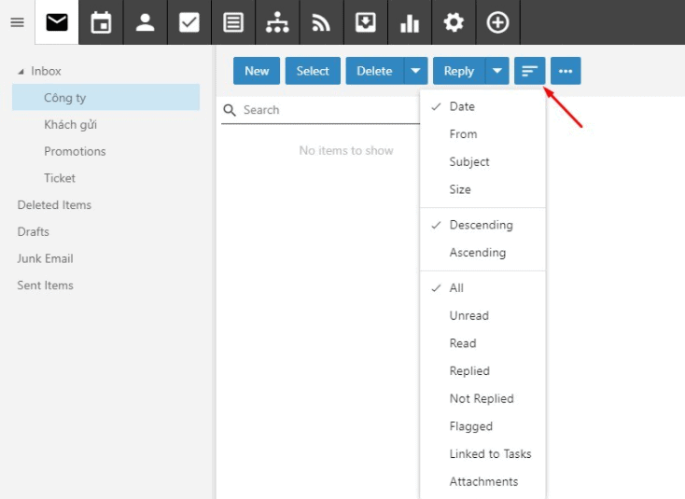The image size is (685, 499).
Task: Choose Ascending order
Action: click(482, 253)
